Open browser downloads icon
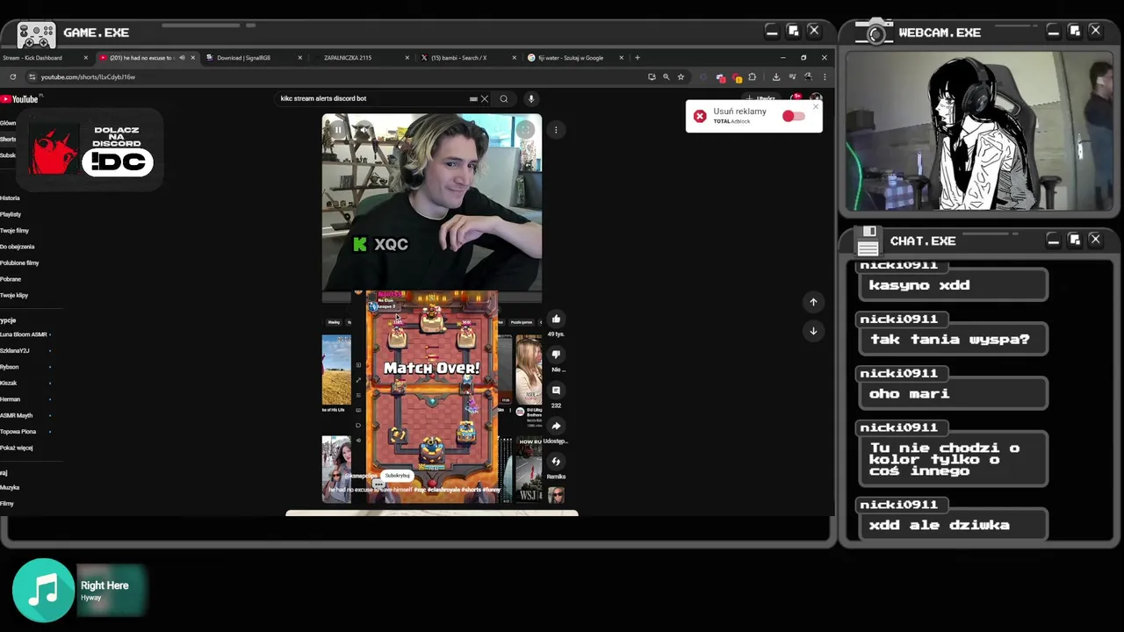1124x632 pixels. pyautogui.click(x=776, y=77)
